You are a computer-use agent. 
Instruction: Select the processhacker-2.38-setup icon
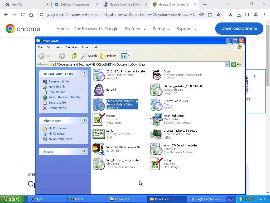[x=156, y=134]
